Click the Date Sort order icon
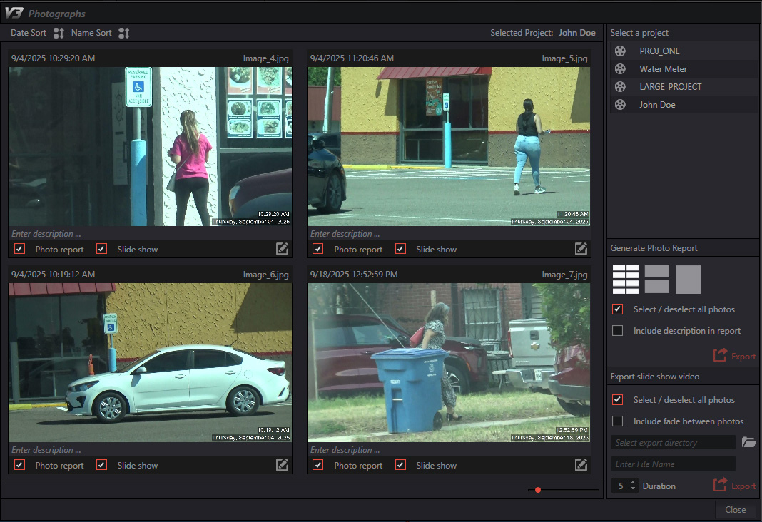 [59, 33]
